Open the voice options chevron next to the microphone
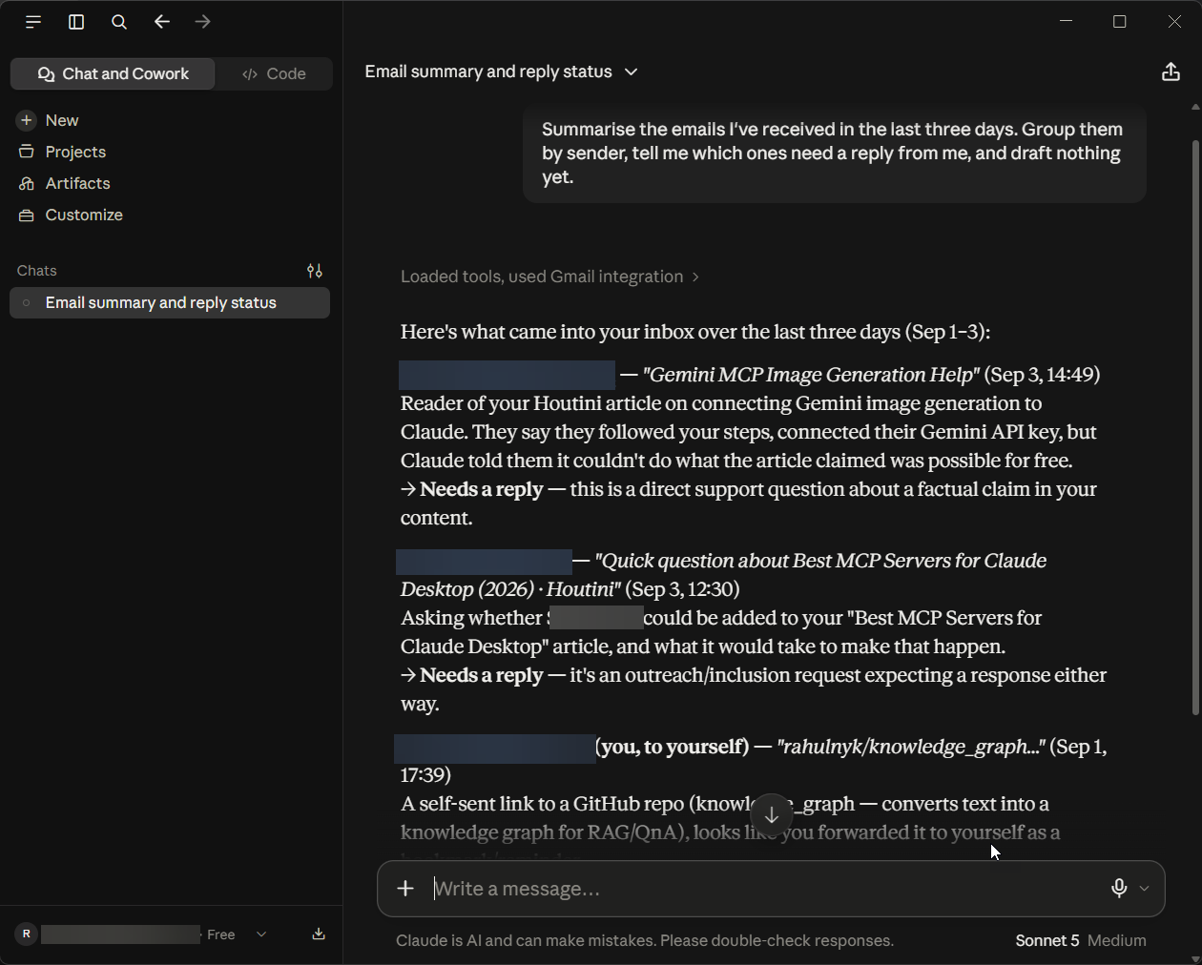 tap(1144, 888)
